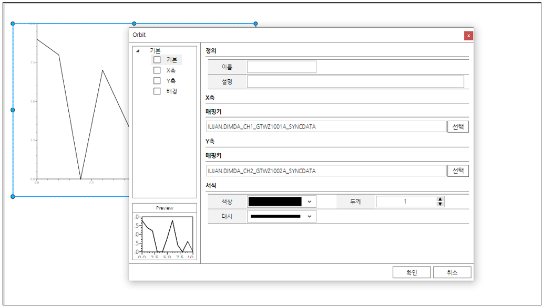Cancel the dialog with 취소
544x308 pixels.
tap(452, 273)
